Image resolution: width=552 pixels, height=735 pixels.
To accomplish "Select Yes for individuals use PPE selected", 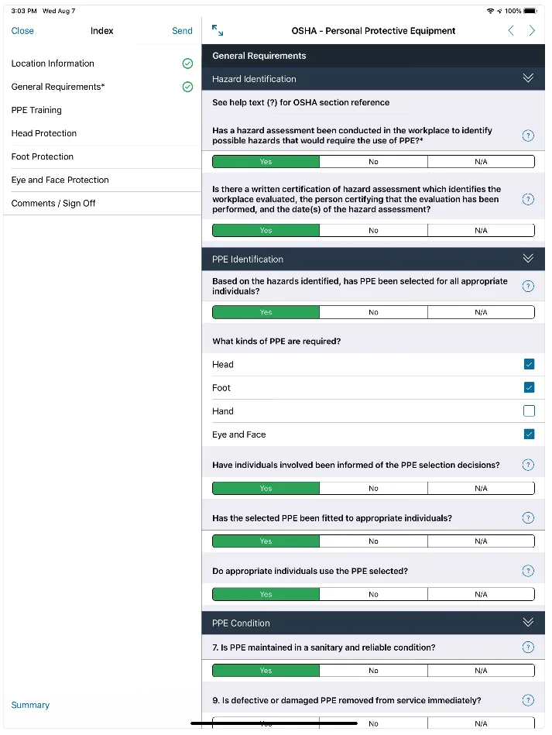I will (266, 594).
